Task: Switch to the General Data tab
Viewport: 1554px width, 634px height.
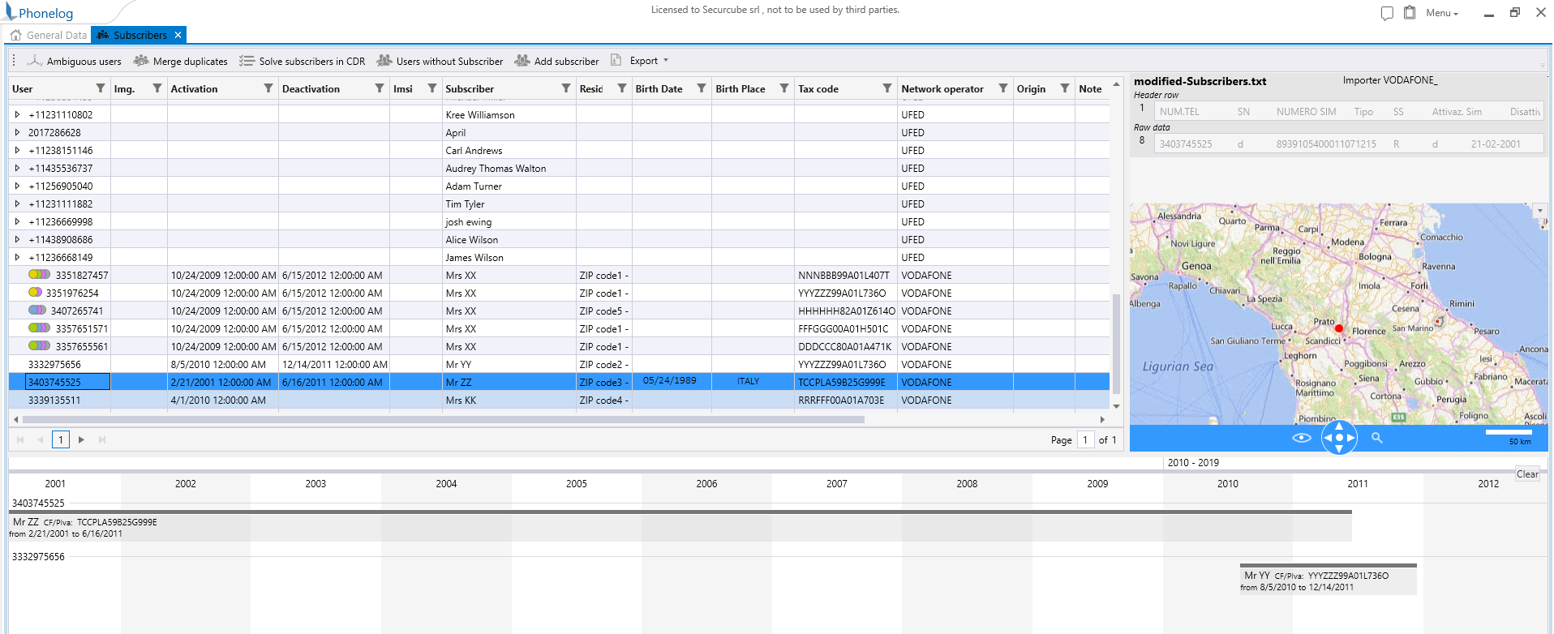Action: (x=49, y=35)
